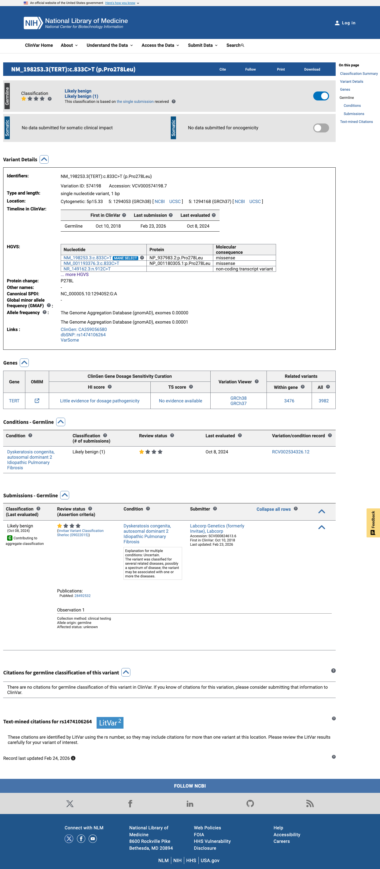Jump to Classification Summary in page nav
The width and height of the screenshot is (380, 869).
pyautogui.click(x=358, y=73)
